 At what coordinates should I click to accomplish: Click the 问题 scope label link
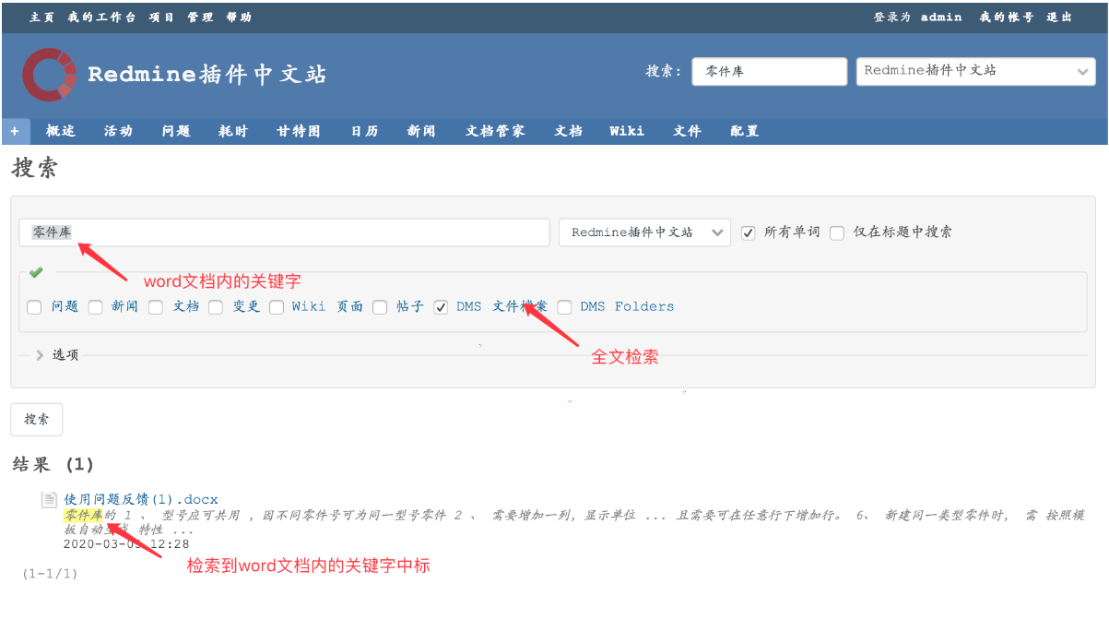click(65, 306)
